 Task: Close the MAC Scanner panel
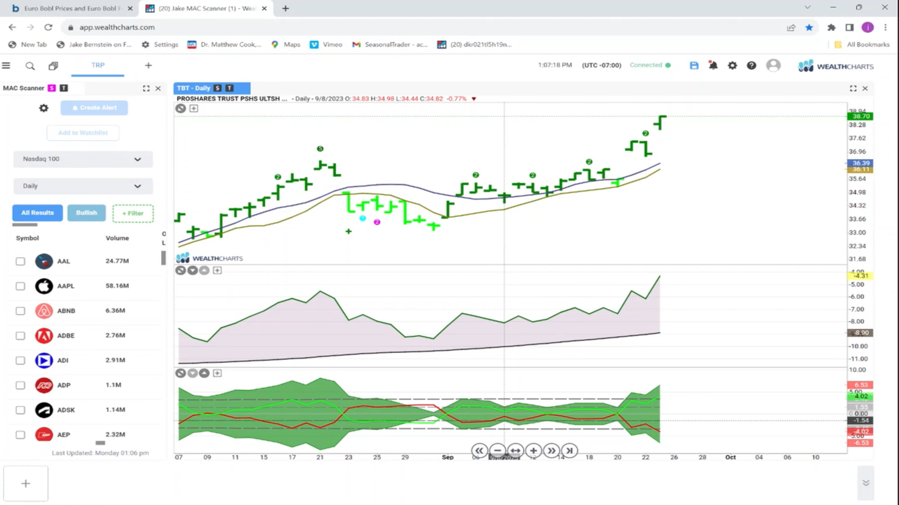pos(158,88)
